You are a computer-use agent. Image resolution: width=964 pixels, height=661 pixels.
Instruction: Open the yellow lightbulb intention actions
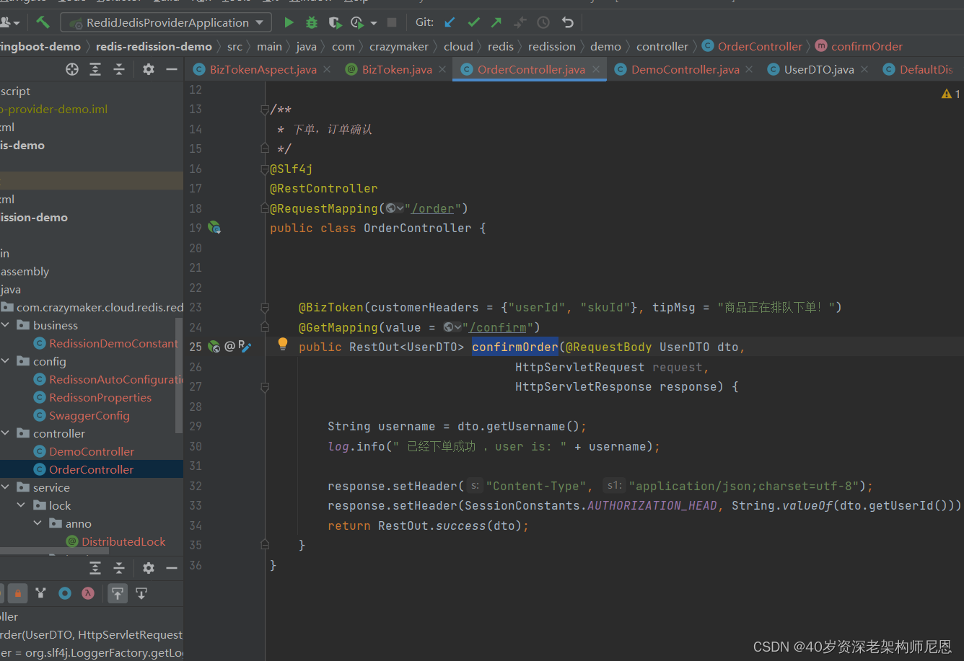click(x=283, y=345)
